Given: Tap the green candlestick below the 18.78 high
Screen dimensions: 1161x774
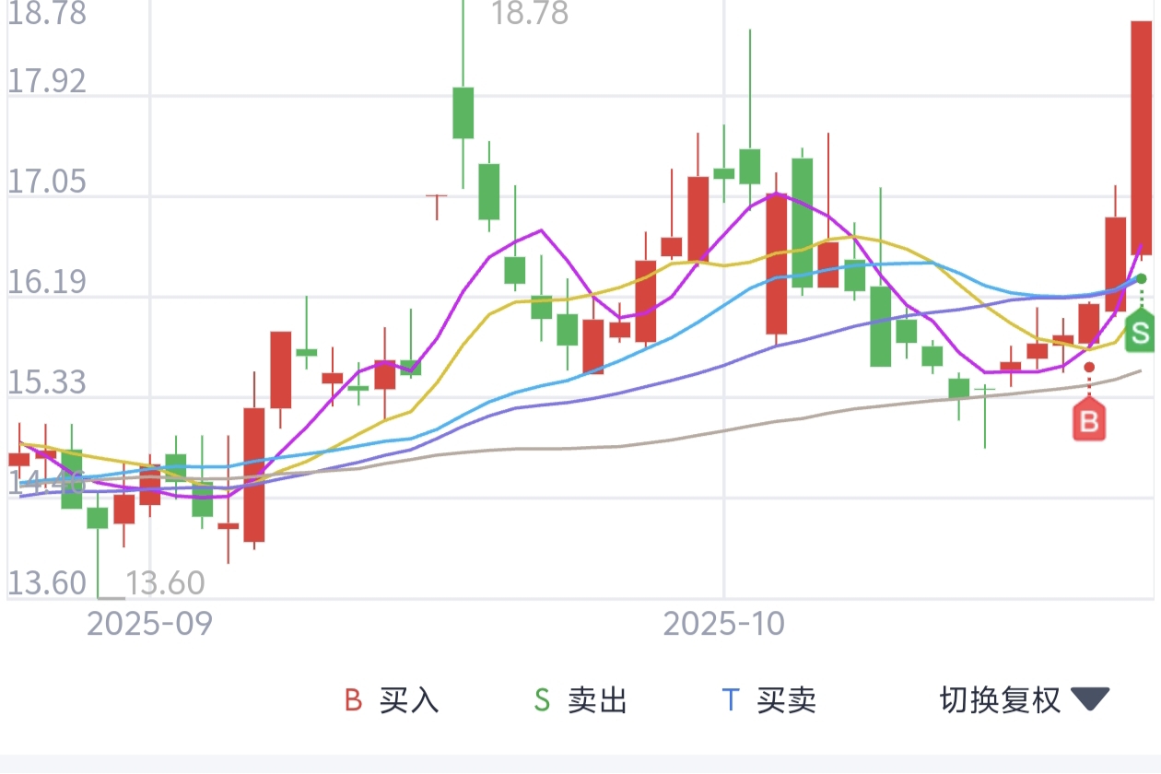Looking at the screenshot, I should [x=463, y=112].
